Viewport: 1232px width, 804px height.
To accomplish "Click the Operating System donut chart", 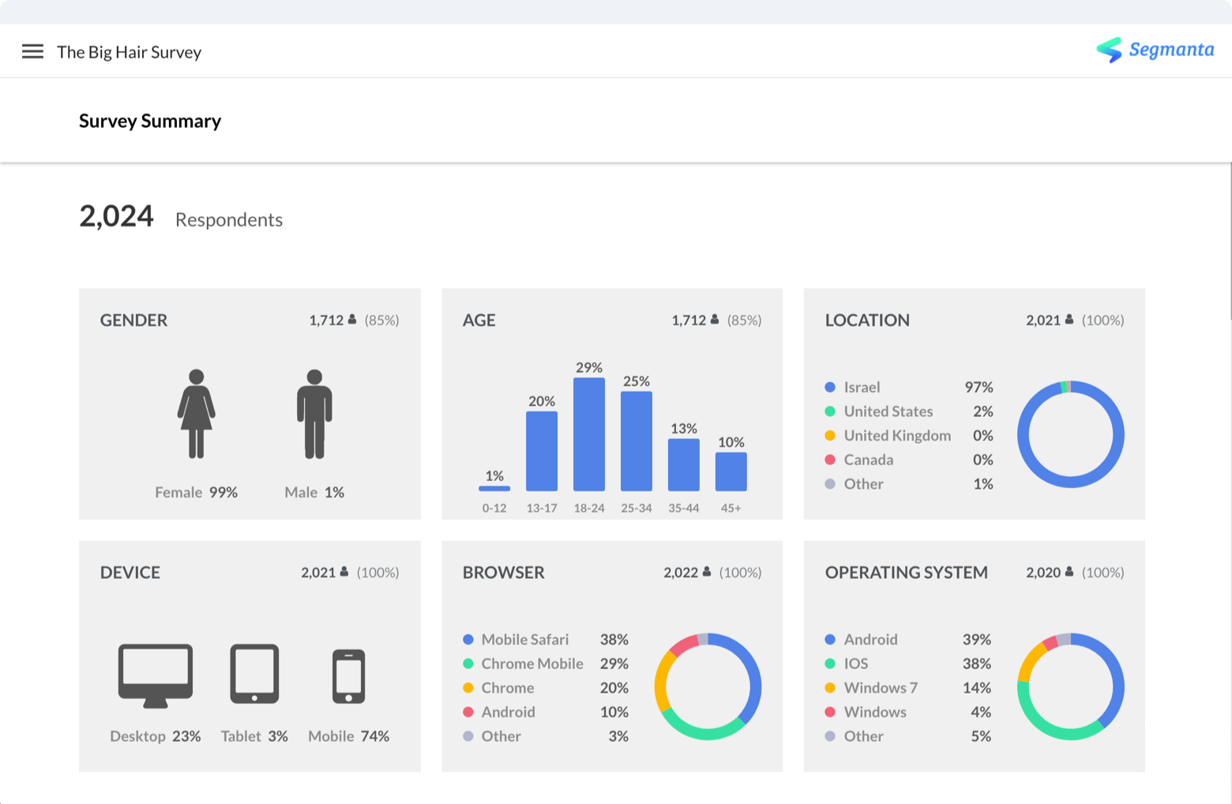I will [1070, 686].
